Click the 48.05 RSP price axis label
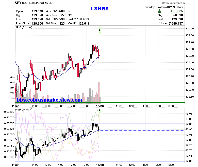This screenshot has width=198, height=167. point(189,114)
